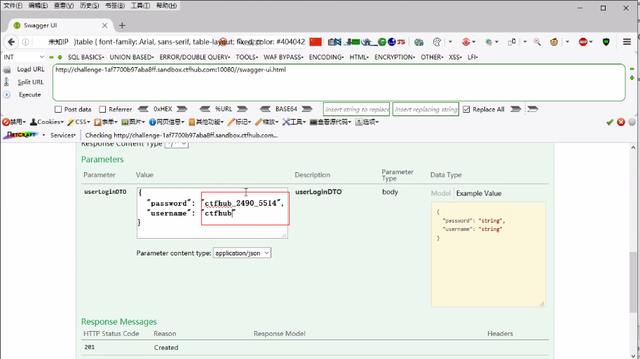640x359 pixels.
Task: Uncheck the Replace All checkbox
Action: pyautogui.click(x=467, y=109)
